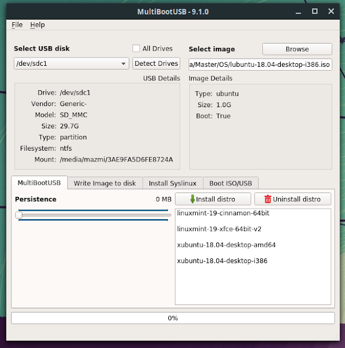This screenshot has width=345, height=348.
Task: Click the 29.7G size value
Action: (69, 126)
